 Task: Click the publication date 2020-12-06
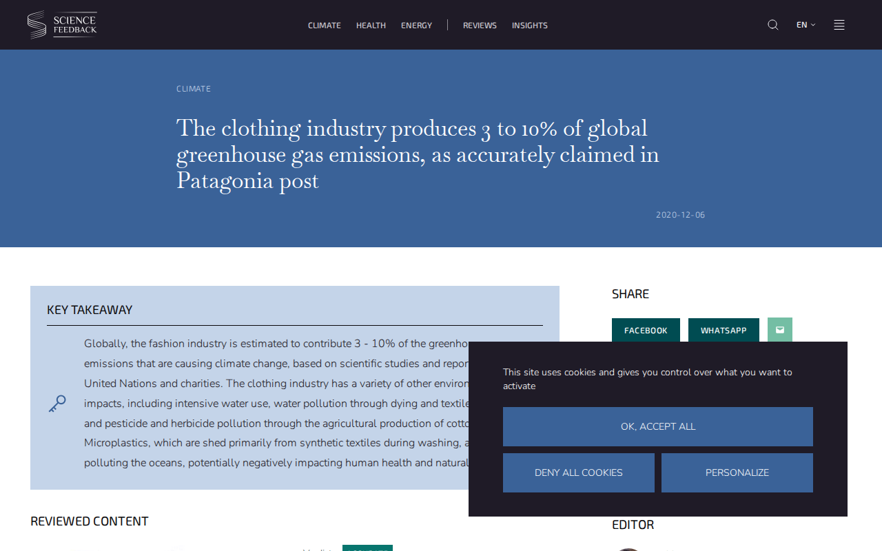pos(680,215)
